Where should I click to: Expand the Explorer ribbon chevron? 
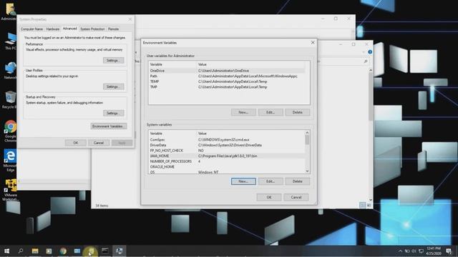click(x=364, y=52)
